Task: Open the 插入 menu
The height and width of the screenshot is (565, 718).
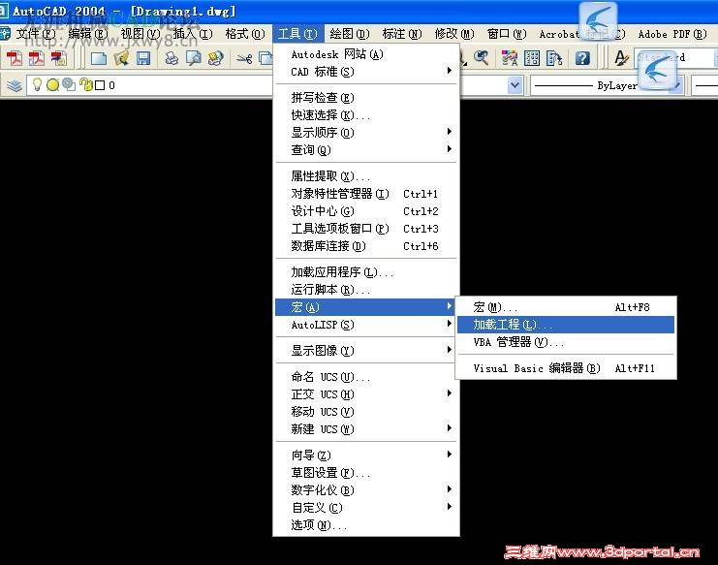Action: [x=192, y=34]
